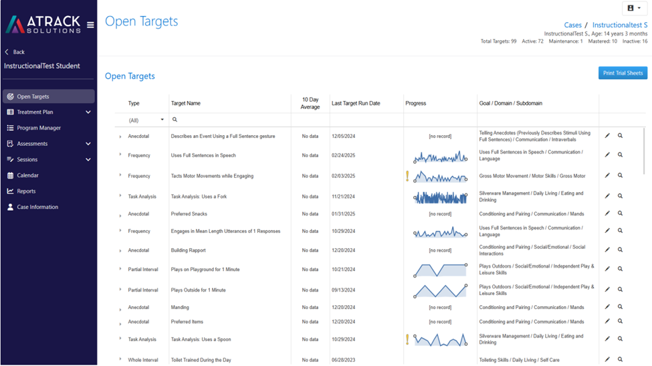Click the warning icon on Tacts Motor Movements row
The width and height of the screenshot is (652, 366).
tap(407, 177)
